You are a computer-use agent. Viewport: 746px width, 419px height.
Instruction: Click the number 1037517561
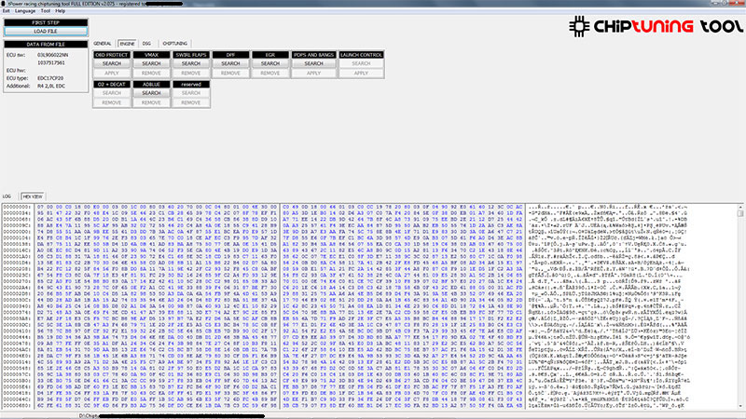click(x=51, y=62)
